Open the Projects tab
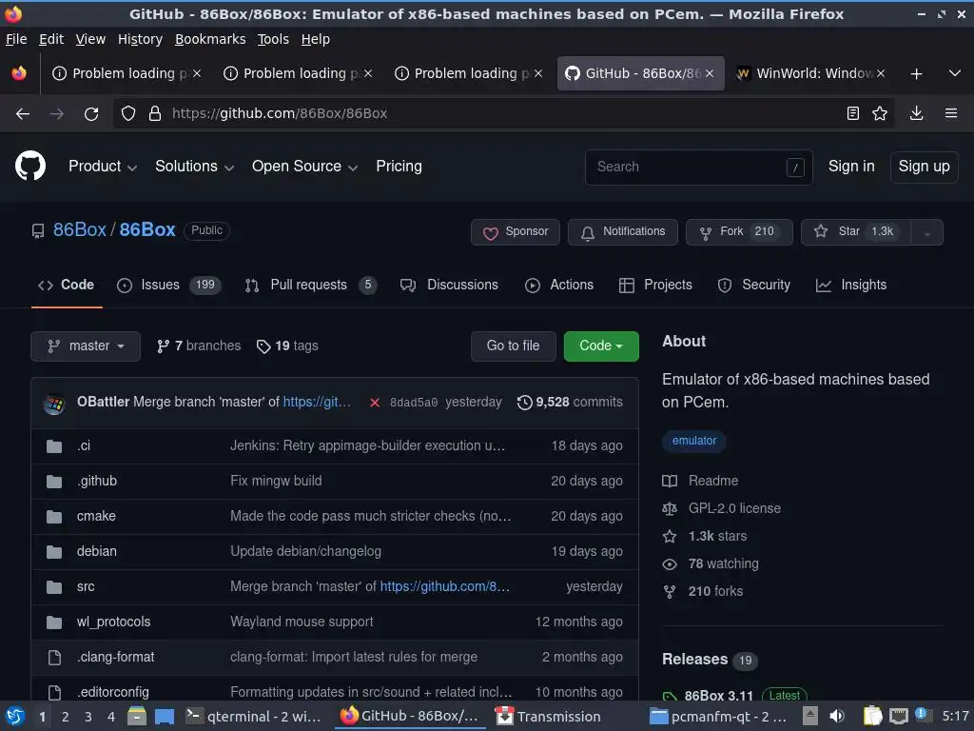Viewport: 974px width, 731px height. pyautogui.click(x=655, y=286)
